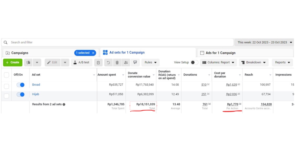Click the Hijab cost per donation Rp2,036

click(231, 94)
